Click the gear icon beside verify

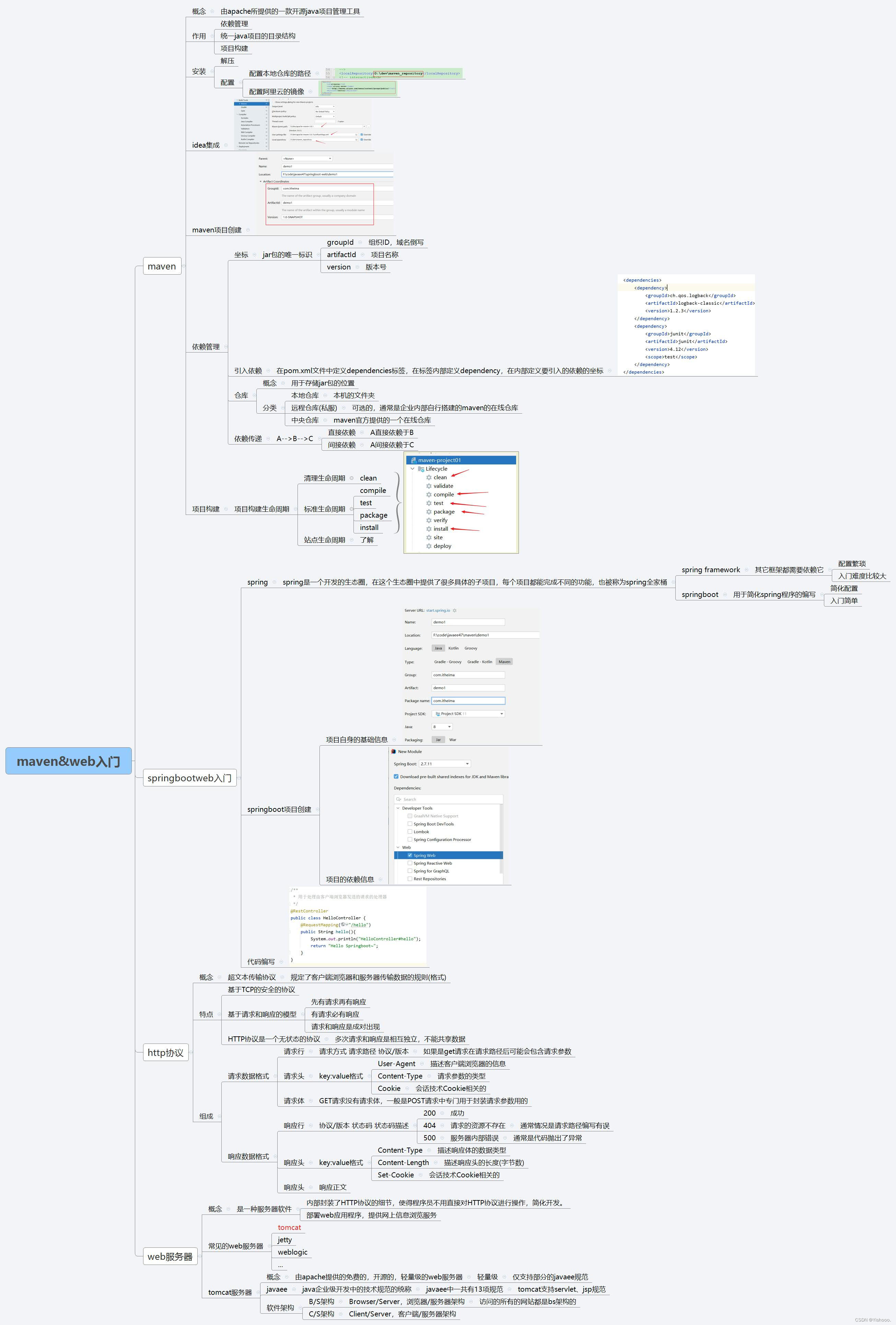point(429,520)
